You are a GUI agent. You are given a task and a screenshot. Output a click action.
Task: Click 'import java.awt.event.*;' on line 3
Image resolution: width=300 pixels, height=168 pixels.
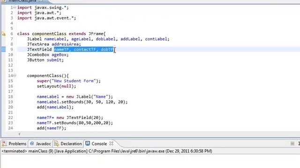(46, 18)
